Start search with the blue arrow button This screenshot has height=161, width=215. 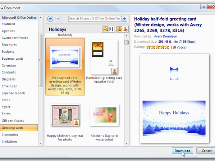click(x=124, y=19)
